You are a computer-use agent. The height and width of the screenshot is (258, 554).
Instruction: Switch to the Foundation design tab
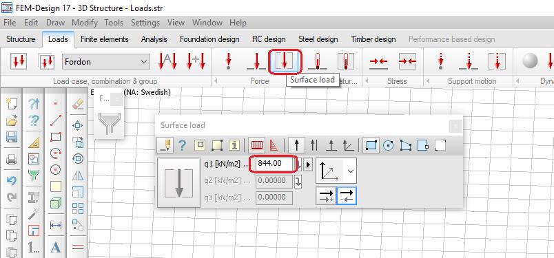pos(209,39)
